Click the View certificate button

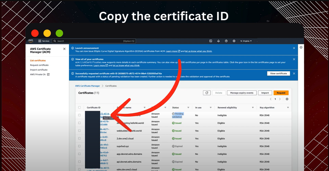(279, 74)
